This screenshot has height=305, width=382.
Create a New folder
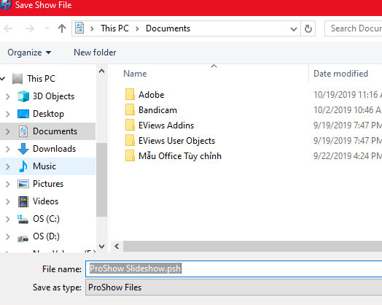[x=95, y=53]
